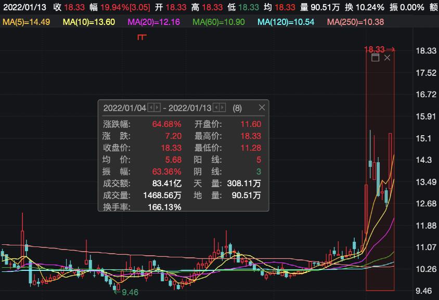Click the red marker icon above the chart
This screenshot has width=439, height=300.
click(x=141, y=37)
